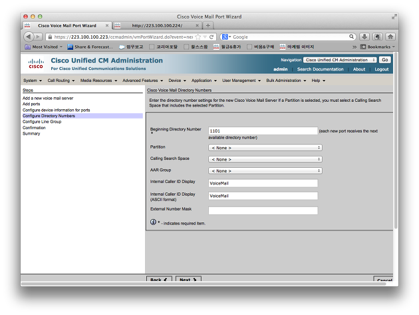
Task: Open the Google search engine selector icon
Action: 226,37
